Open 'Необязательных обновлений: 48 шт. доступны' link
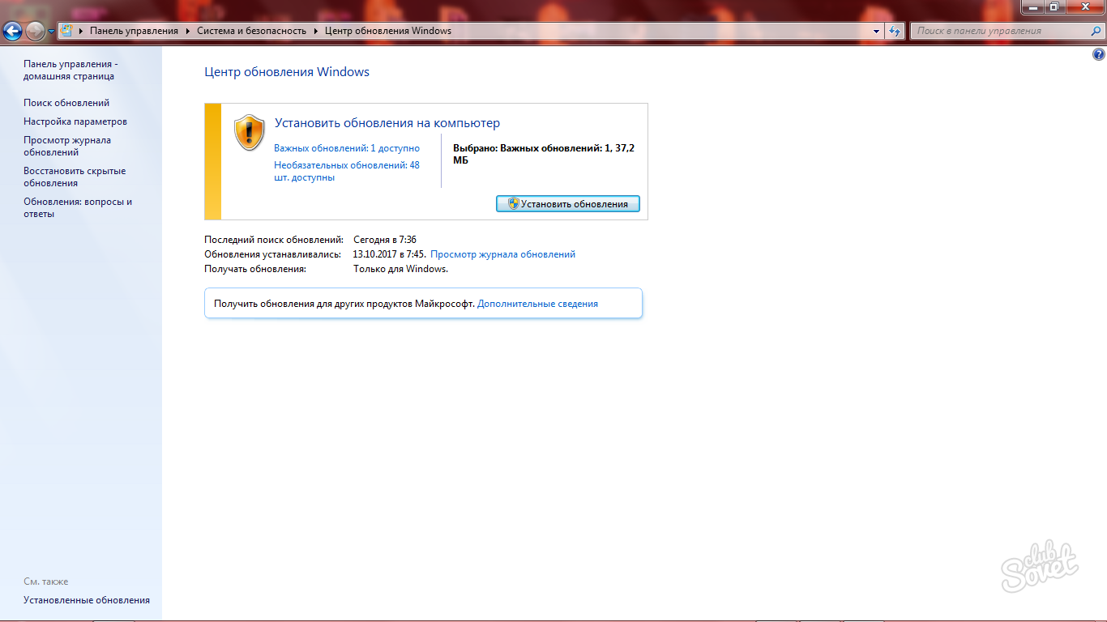The width and height of the screenshot is (1107, 622). coord(347,171)
